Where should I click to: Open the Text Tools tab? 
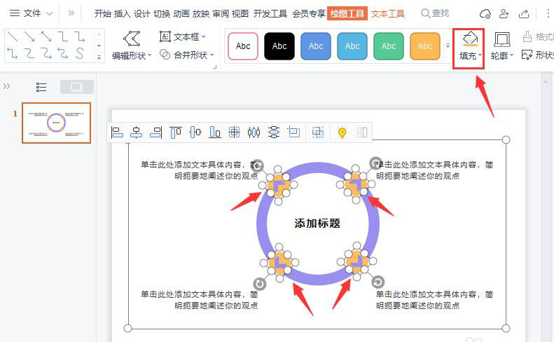click(387, 13)
